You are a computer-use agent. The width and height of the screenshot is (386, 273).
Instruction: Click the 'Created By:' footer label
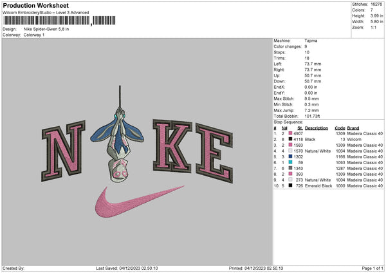coord(14,268)
